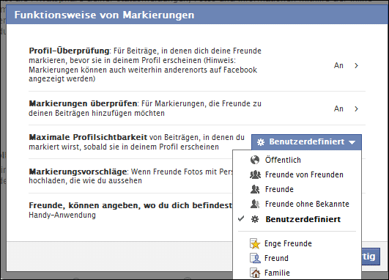Image resolution: width=389 pixels, height=280 pixels.
Task: Click the Maximale Profilsichtbarkeit heading
Action: click(x=88, y=137)
